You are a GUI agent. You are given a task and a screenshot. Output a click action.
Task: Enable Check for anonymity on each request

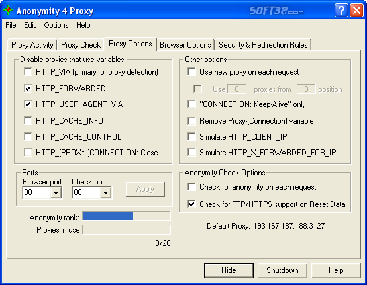(x=191, y=187)
